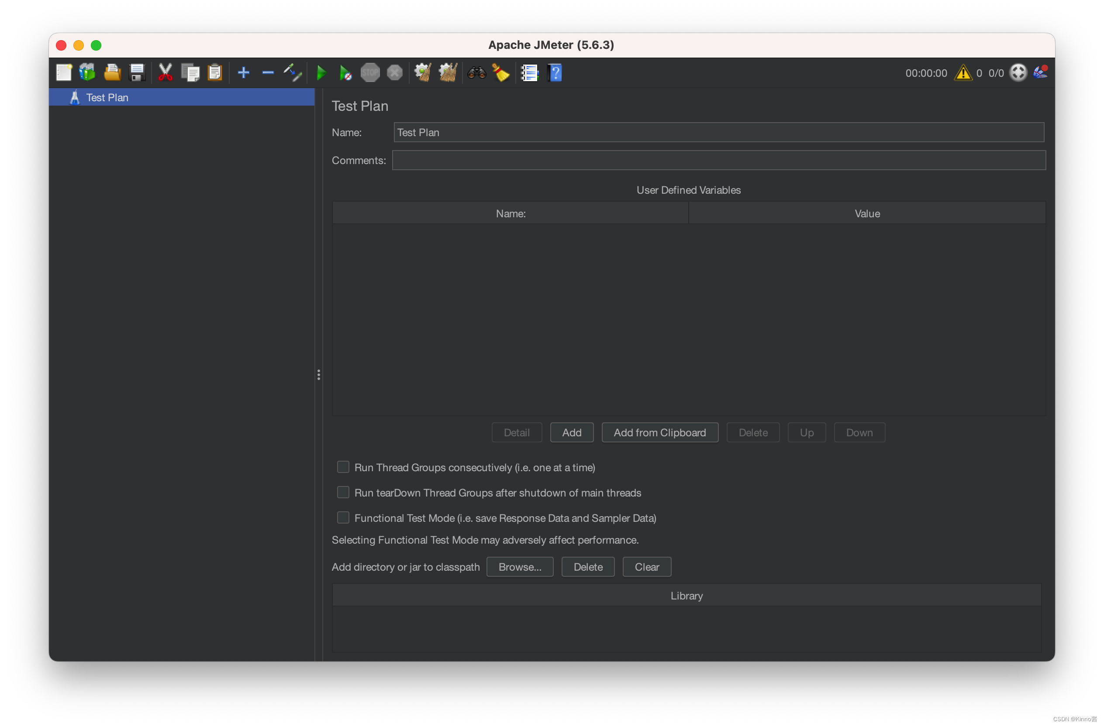Click Start no pauses icon
The height and width of the screenshot is (726, 1104).
point(345,73)
